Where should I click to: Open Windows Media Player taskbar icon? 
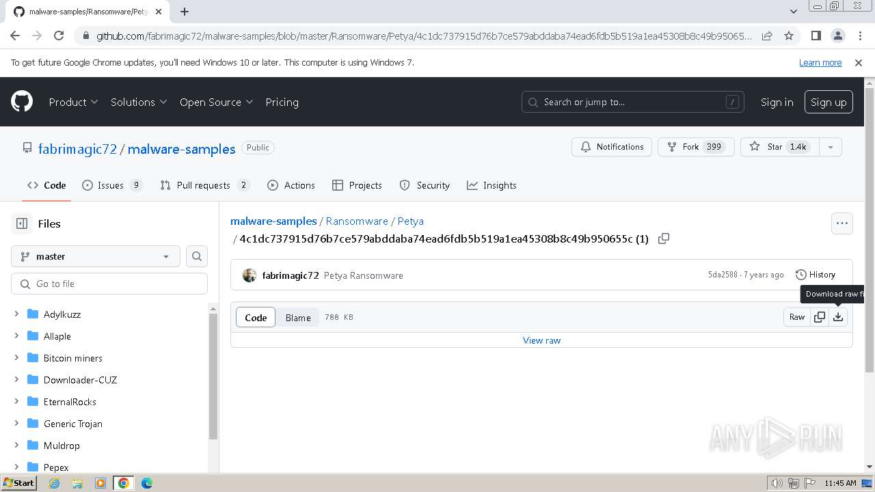point(100,483)
